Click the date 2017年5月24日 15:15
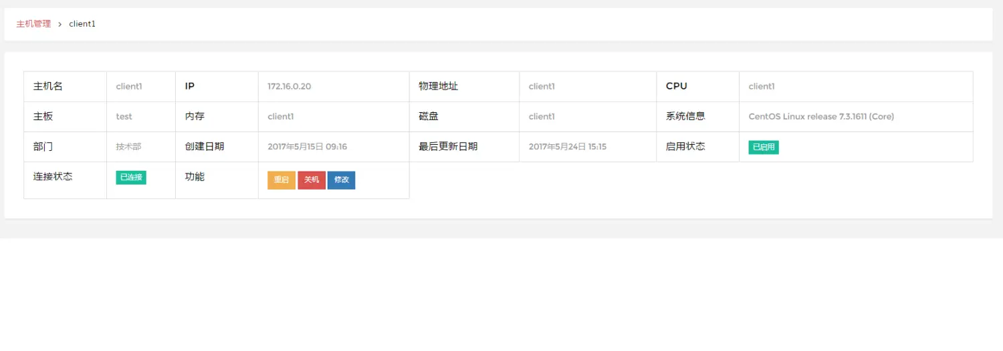Viewport: 1003px width, 351px height. pyautogui.click(x=568, y=147)
